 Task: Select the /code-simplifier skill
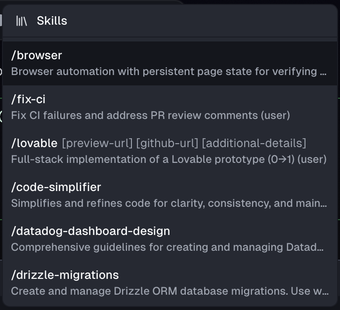(x=56, y=187)
